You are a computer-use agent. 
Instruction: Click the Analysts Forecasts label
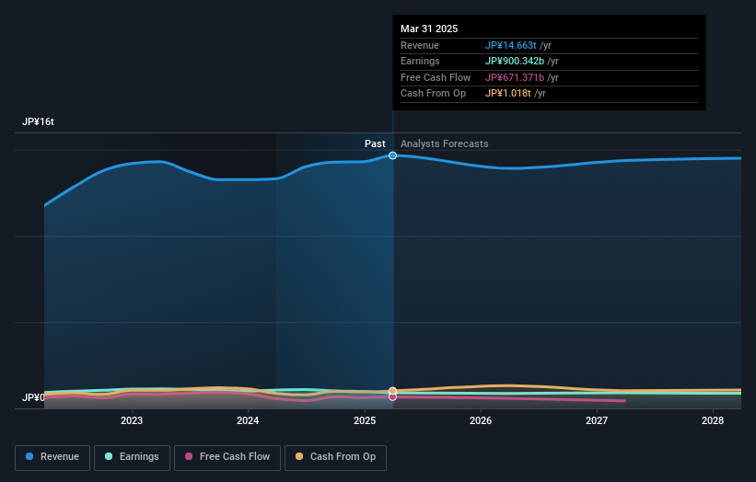coord(444,144)
